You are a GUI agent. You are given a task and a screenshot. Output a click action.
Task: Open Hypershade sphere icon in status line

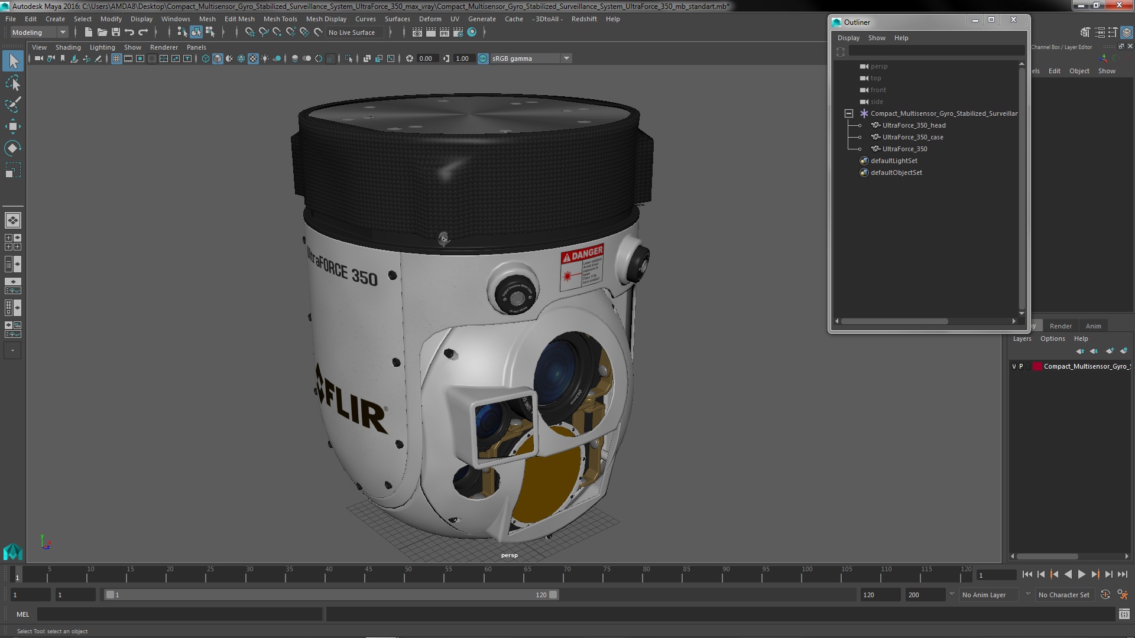472,32
